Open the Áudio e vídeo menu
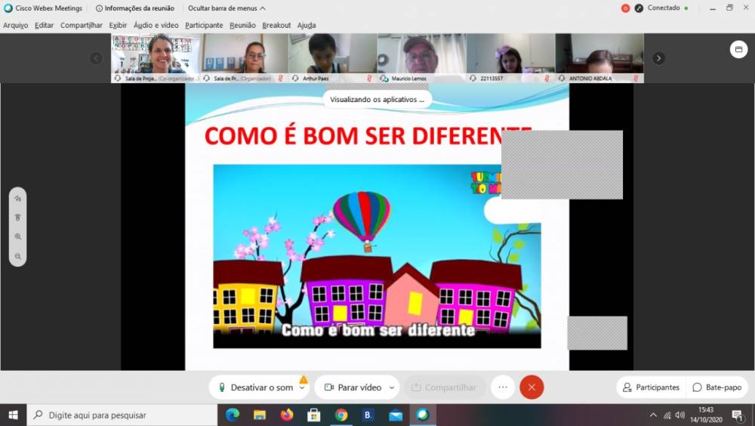This screenshot has height=426, width=755. pos(156,25)
